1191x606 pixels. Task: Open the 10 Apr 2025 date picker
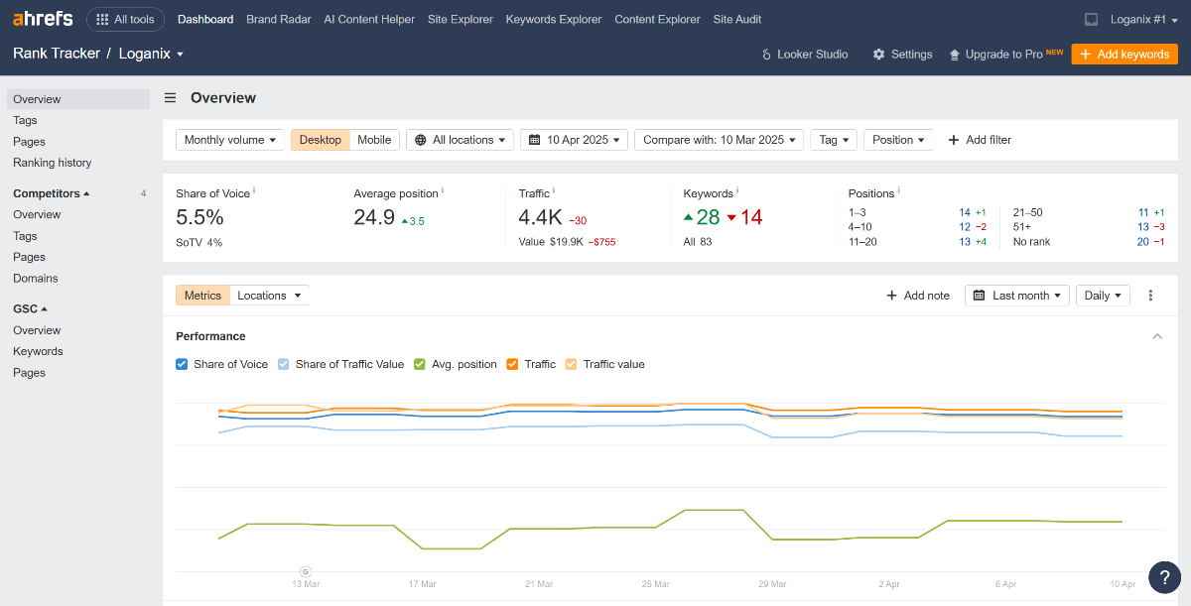coord(575,140)
